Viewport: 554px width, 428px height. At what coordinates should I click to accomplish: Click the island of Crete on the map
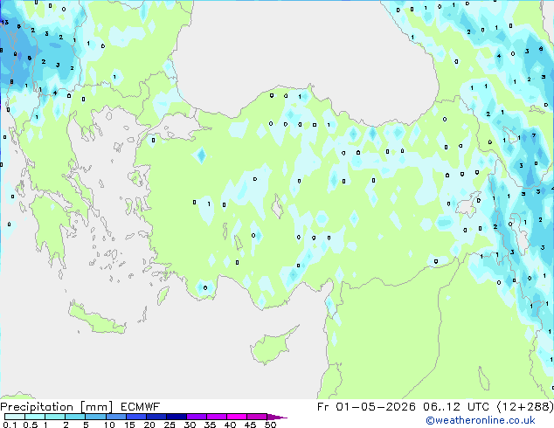(x=97, y=320)
